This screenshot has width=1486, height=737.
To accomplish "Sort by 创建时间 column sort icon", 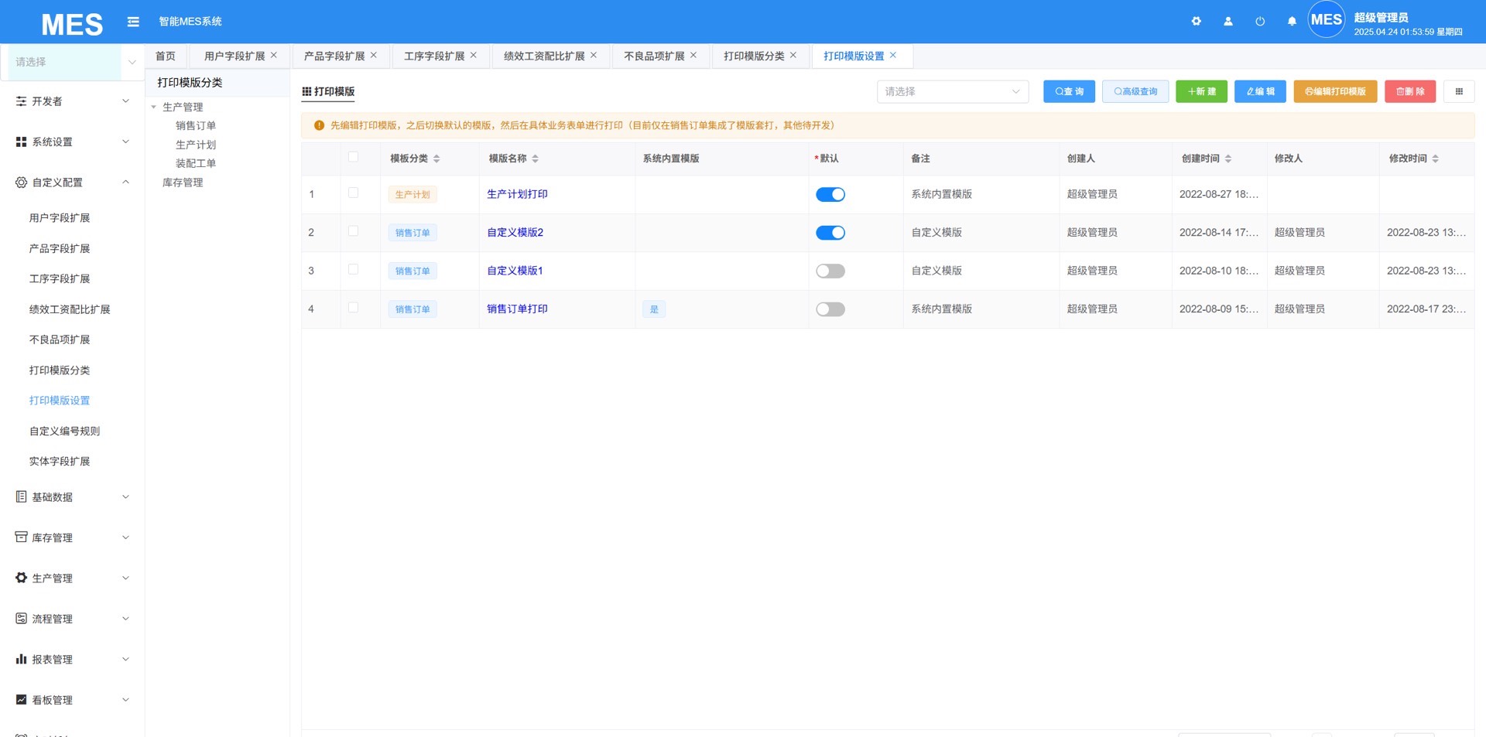I will (1228, 159).
